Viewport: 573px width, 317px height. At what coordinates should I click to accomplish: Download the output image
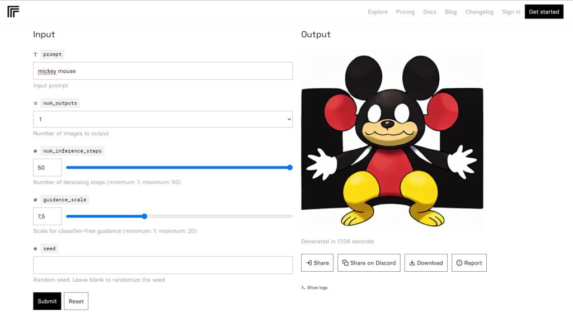pos(426,263)
